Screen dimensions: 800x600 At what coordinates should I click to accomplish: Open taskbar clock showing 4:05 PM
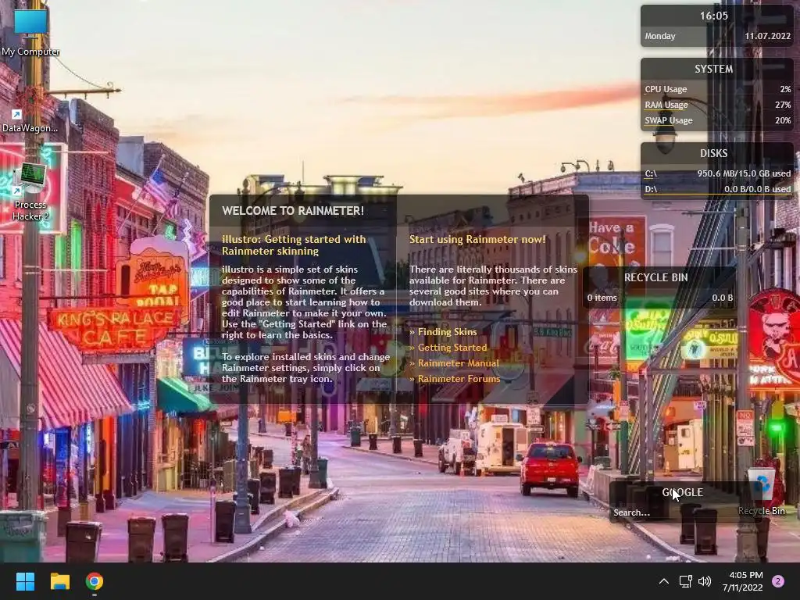pyautogui.click(x=742, y=581)
